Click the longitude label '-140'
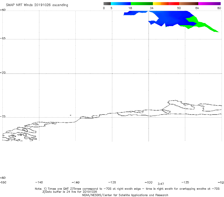The width and height of the screenshot is (224, 197). [76, 182]
